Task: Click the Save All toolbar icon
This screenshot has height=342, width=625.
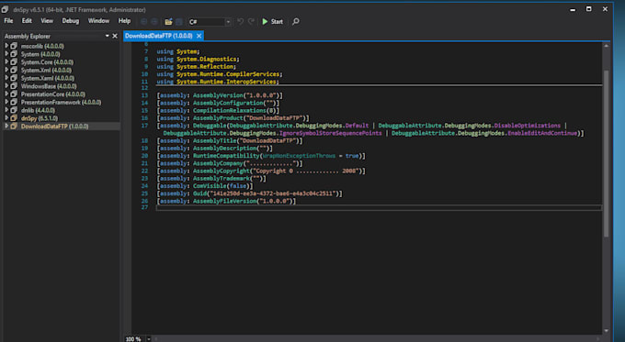Action: click(179, 21)
